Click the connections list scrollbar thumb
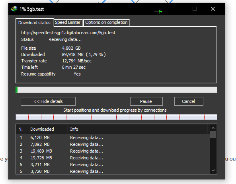 tap(213, 135)
